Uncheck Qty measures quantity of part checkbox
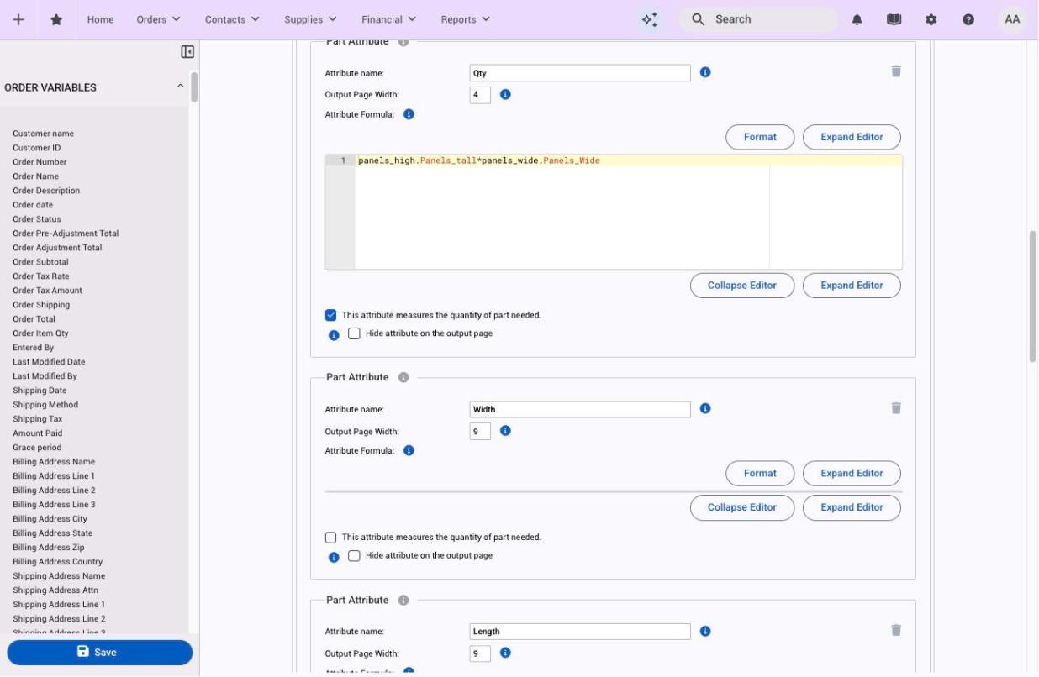 coord(330,315)
